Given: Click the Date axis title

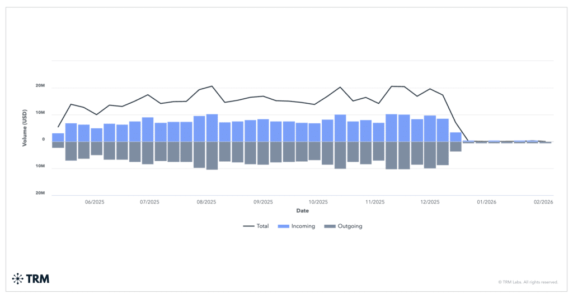Looking at the screenshot, I should [x=302, y=211].
